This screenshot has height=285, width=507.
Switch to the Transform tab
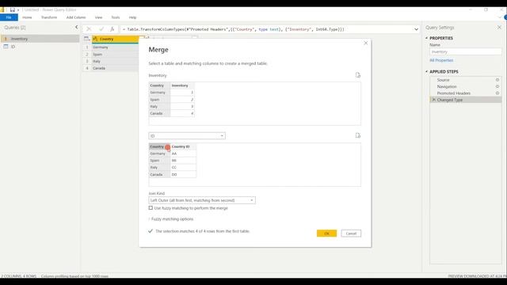49,17
